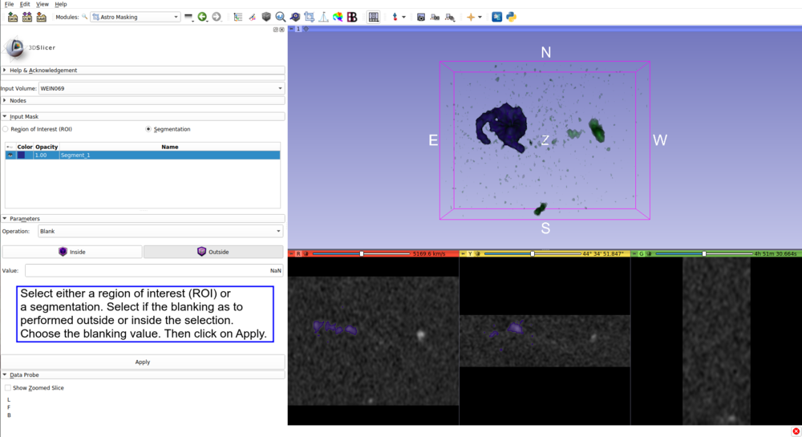Click the red B masking icon
802x437 pixels.
tap(352, 17)
